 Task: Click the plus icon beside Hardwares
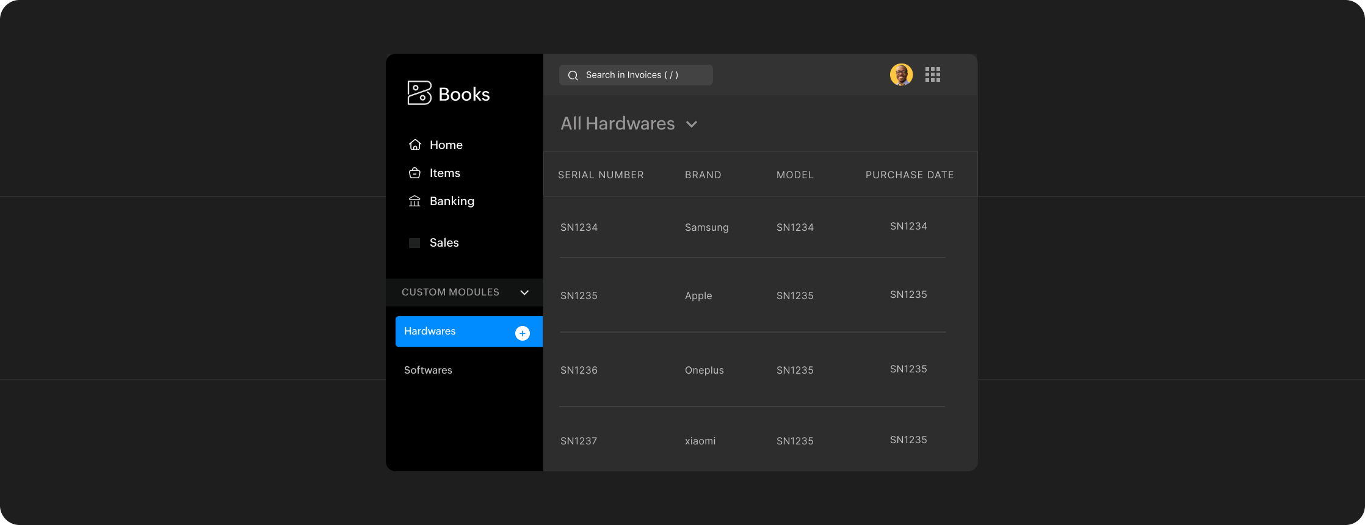click(x=523, y=333)
